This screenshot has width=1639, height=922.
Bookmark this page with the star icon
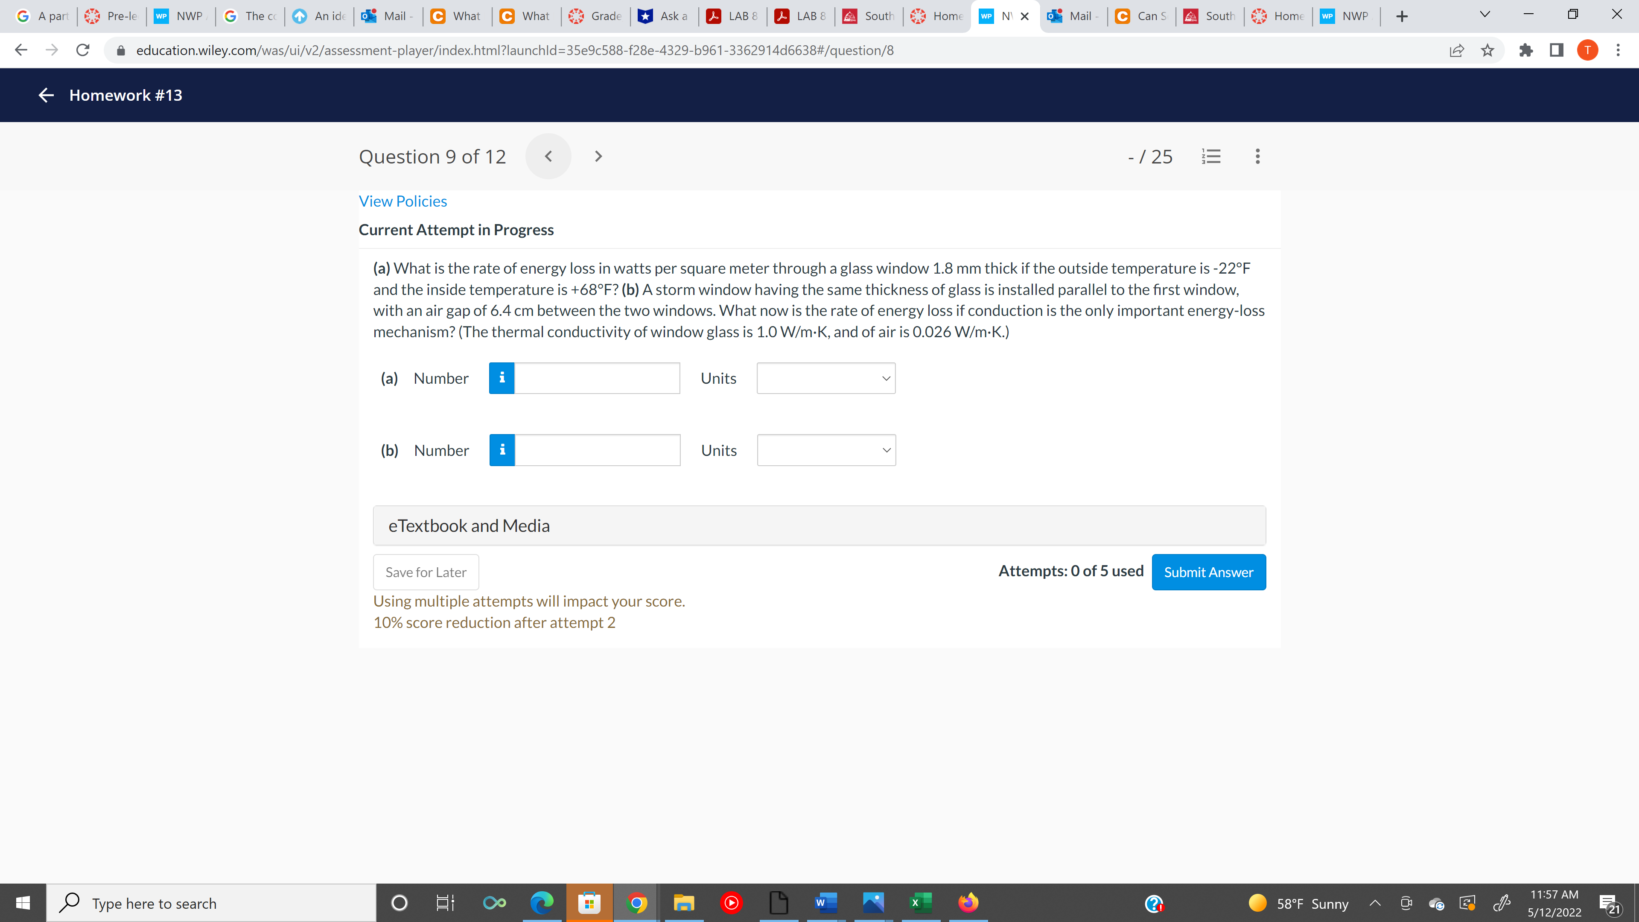pos(1487,50)
